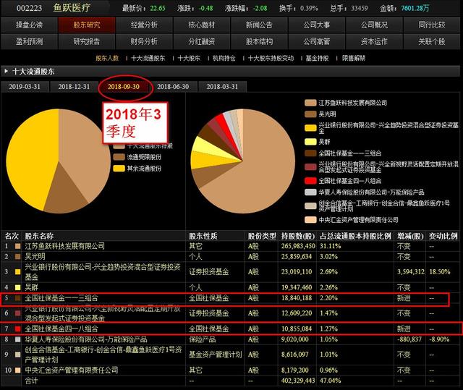Click the 股东名称 column header

click(39, 236)
